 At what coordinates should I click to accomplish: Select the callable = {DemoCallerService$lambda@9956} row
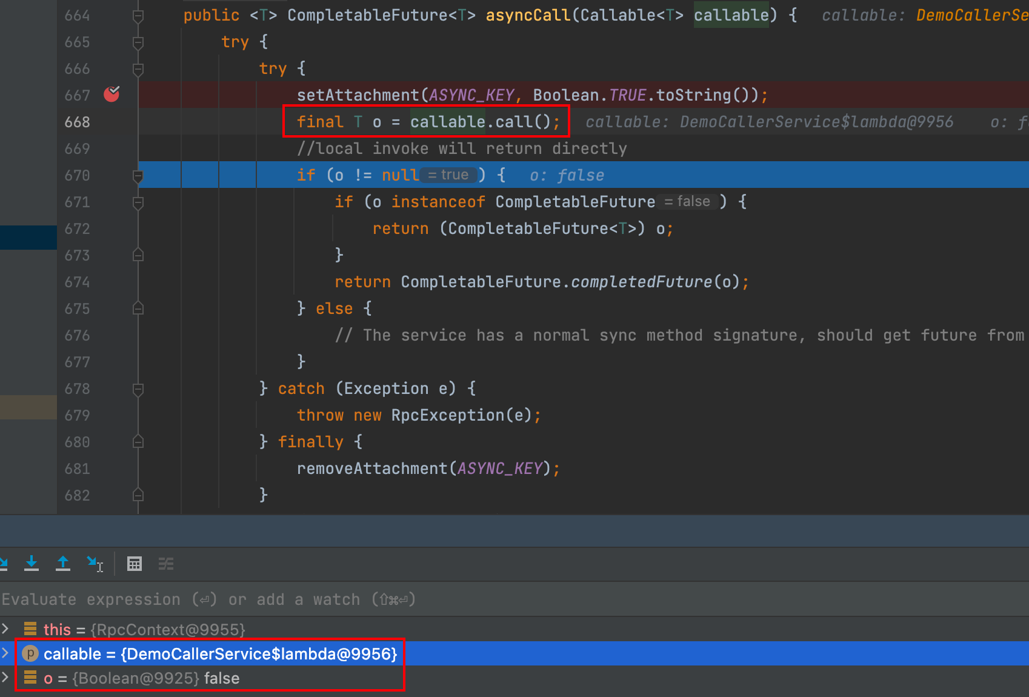pyautogui.click(x=514, y=653)
